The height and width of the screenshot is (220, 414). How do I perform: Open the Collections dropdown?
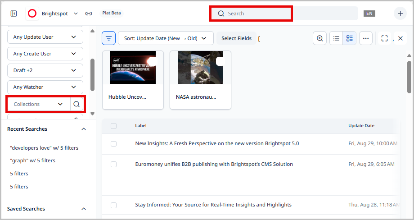click(39, 104)
